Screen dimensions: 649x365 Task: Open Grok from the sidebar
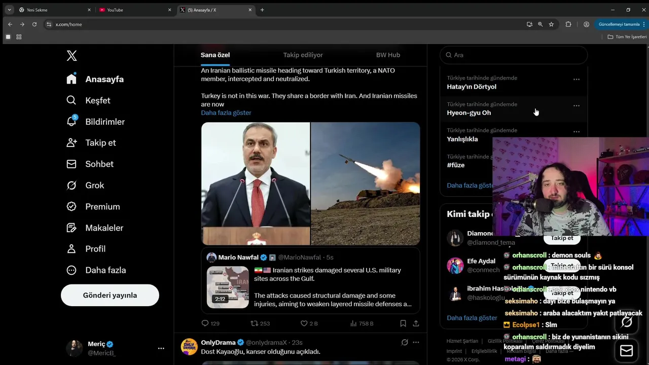coord(71,186)
